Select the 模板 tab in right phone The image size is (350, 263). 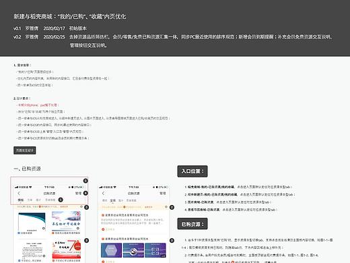coord(104,200)
